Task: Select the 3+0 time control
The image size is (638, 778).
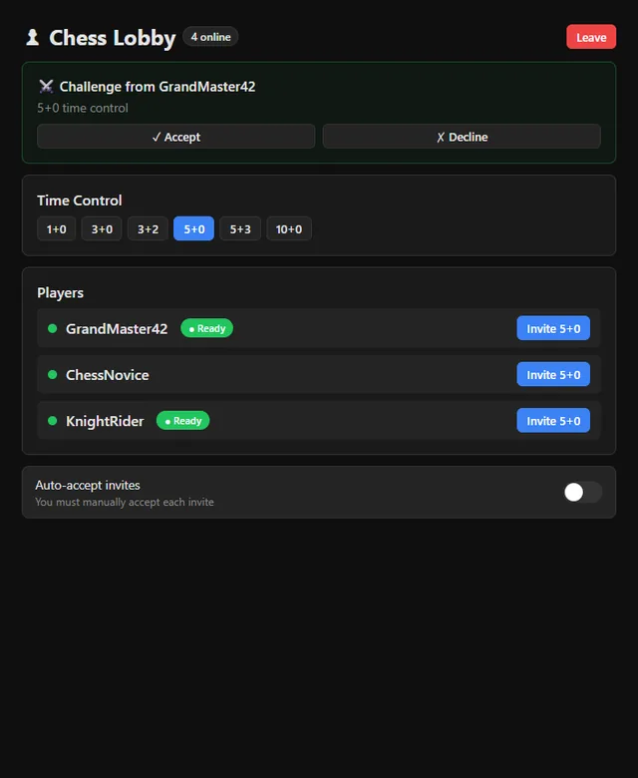Action: [102, 228]
